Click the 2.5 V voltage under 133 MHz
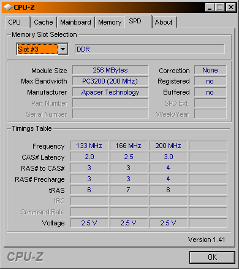 pos(89,223)
